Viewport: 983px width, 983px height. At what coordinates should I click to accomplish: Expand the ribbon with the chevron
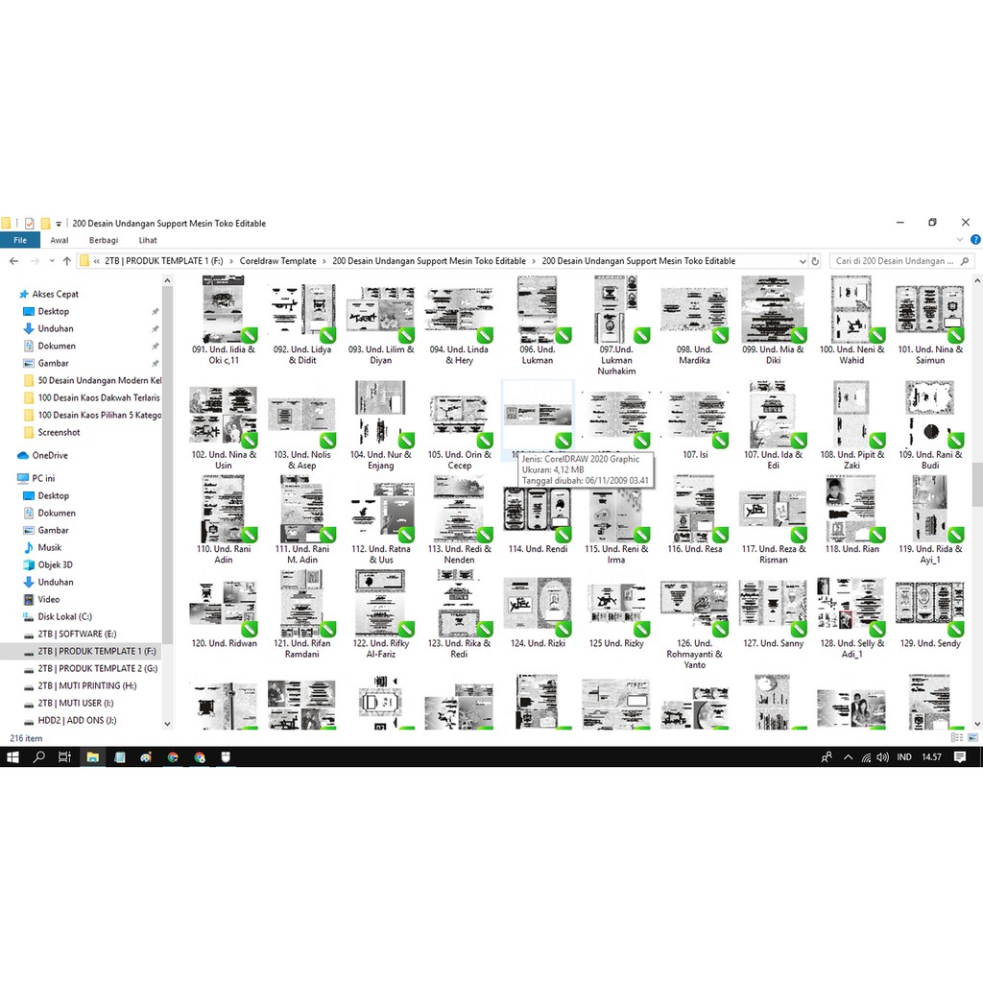pos(961,241)
